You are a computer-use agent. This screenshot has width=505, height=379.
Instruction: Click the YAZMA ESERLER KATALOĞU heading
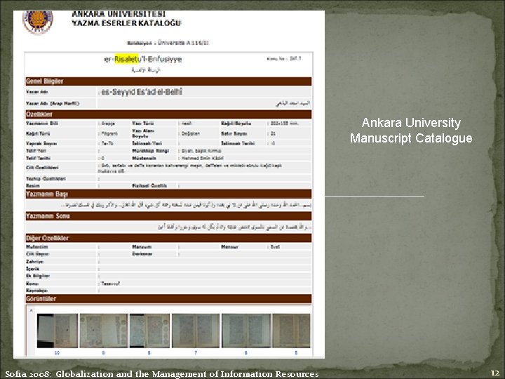pos(126,23)
